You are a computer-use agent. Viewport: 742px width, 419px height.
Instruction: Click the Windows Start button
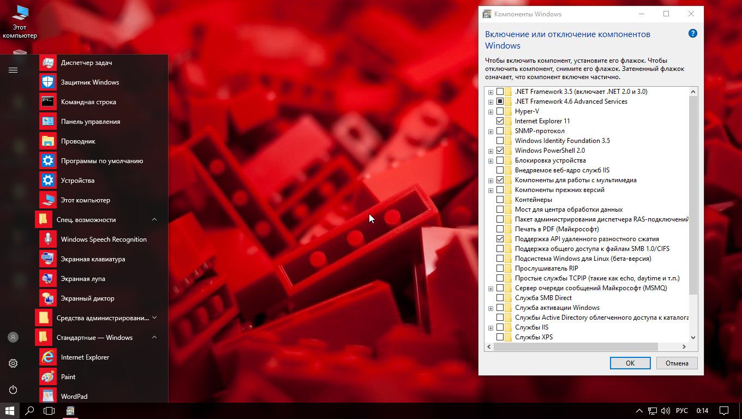[10, 411]
